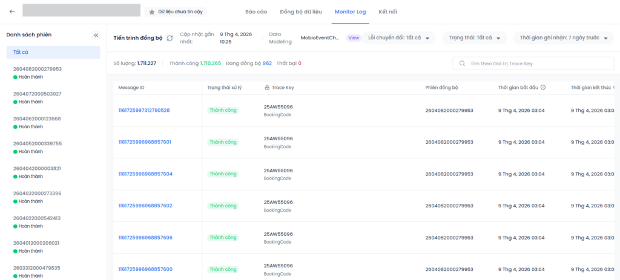
Task: Click the green status dot under session 2604072000503927
Action: pyautogui.click(x=15, y=102)
